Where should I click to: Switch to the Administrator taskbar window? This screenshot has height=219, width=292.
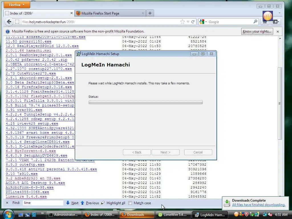[64, 215]
